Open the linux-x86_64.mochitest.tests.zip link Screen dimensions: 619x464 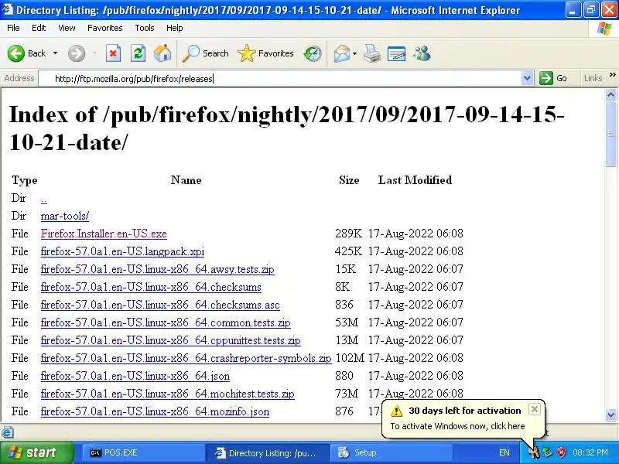[x=167, y=394]
